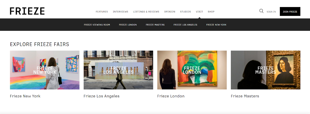This screenshot has width=310, height=114.
Task: Go to Interviews section
Action: click(x=120, y=12)
